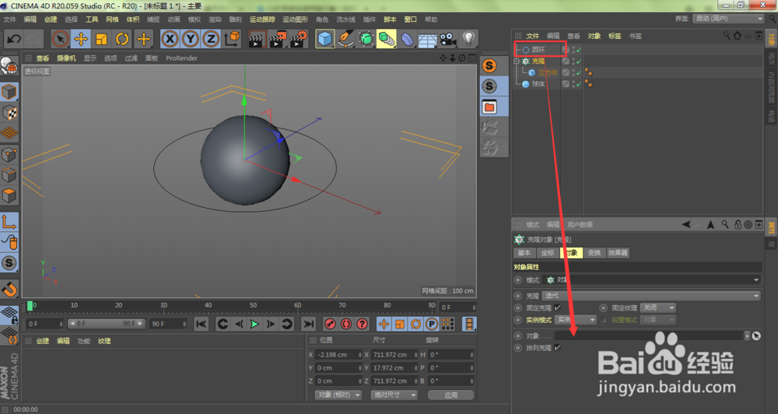Click the 模式 animation radio dot

click(x=518, y=280)
